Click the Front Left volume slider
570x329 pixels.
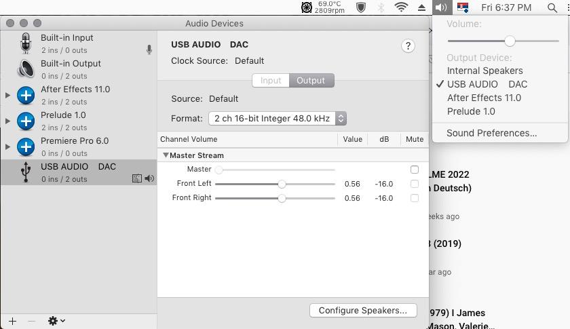275,185
